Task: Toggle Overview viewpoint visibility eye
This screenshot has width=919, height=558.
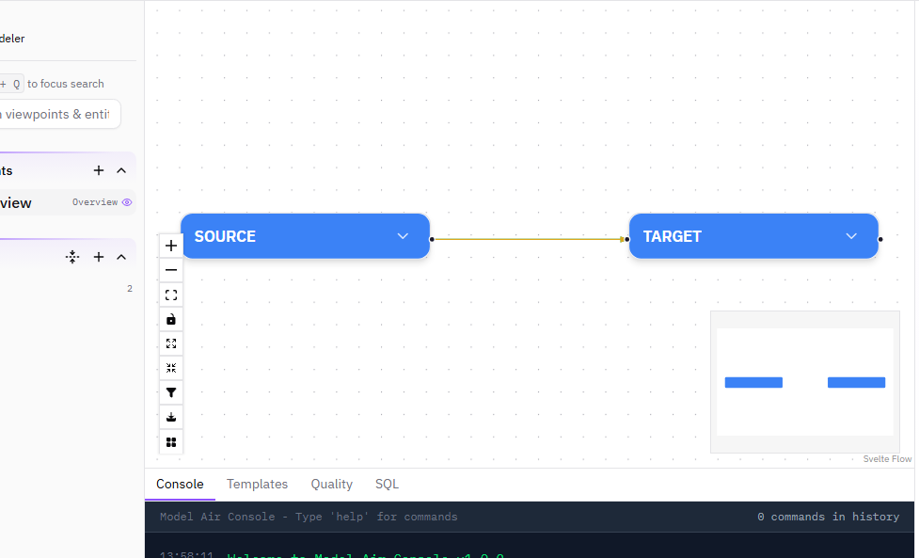Action: pyautogui.click(x=127, y=202)
